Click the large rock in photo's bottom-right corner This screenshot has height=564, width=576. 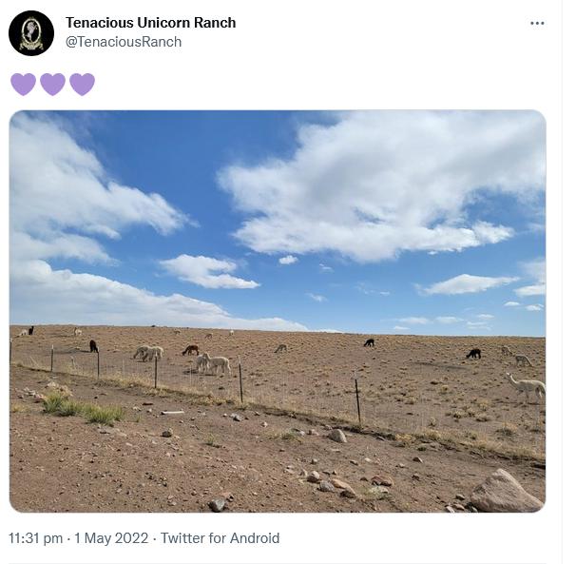click(506, 491)
